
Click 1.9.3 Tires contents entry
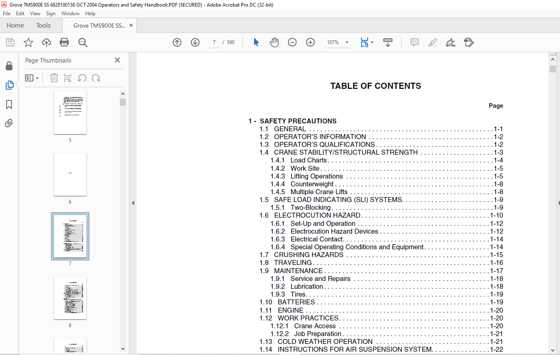(387, 295)
